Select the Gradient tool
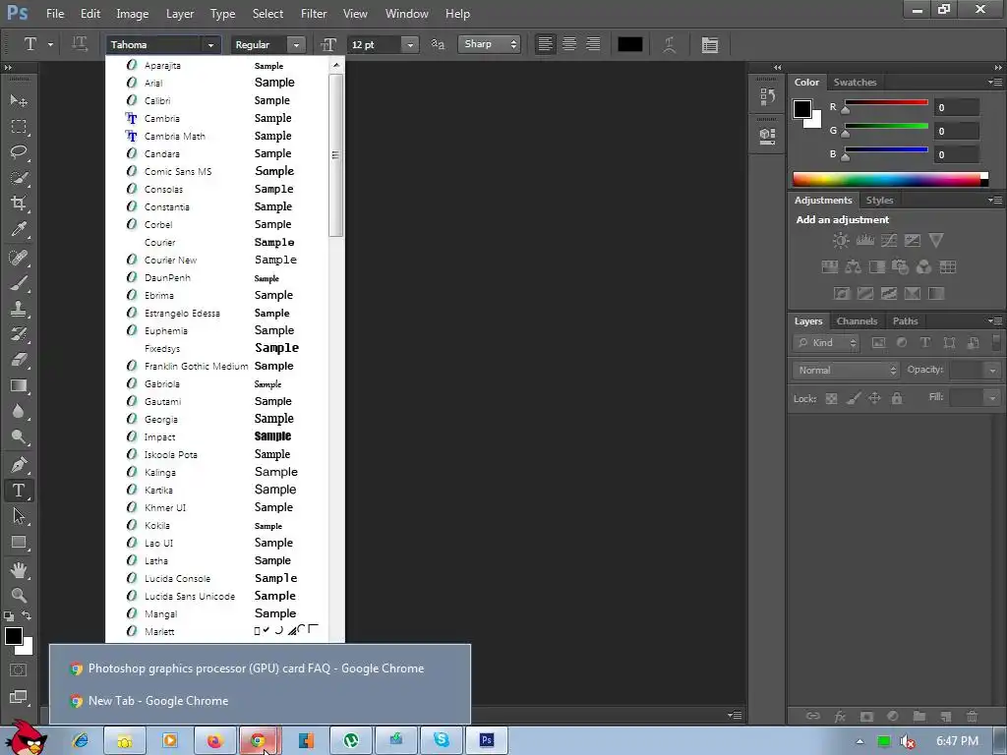1007x755 pixels. pyautogui.click(x=19, y=385)
